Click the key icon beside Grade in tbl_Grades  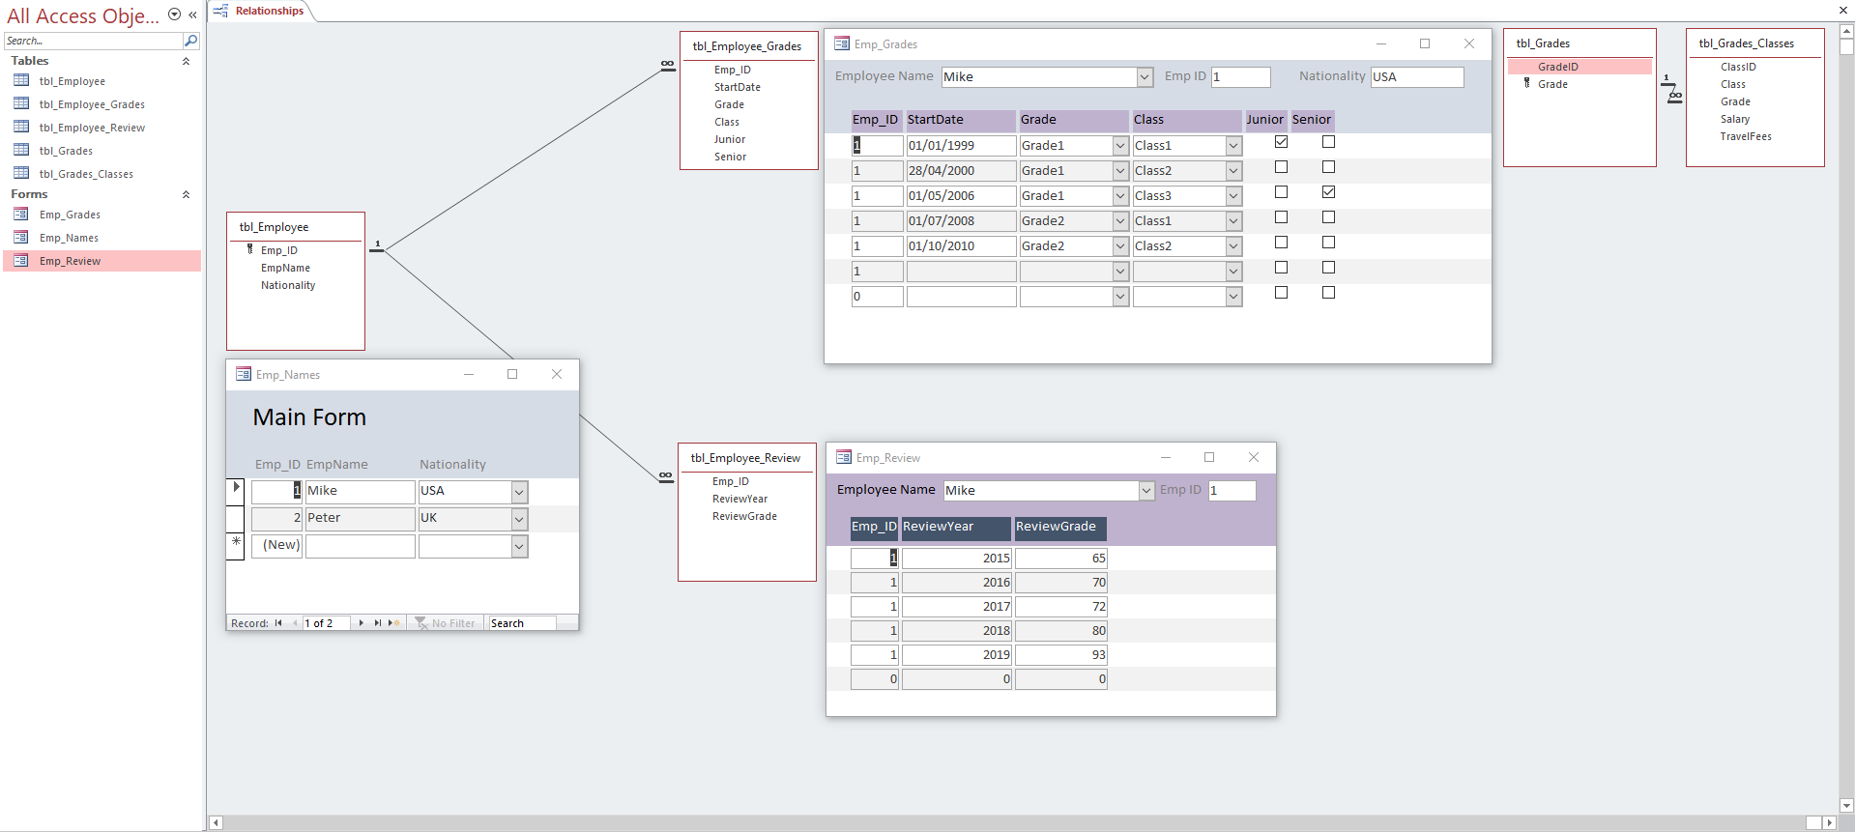pyautogui.click(x=1527, y=83)
